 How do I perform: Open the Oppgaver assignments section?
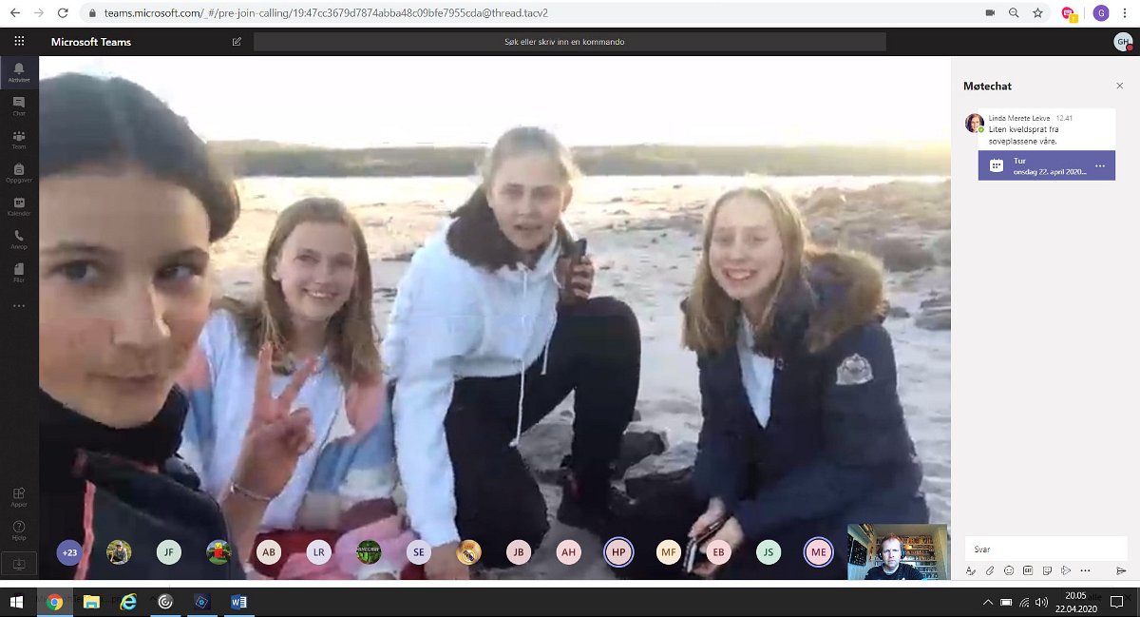point(19,173)
